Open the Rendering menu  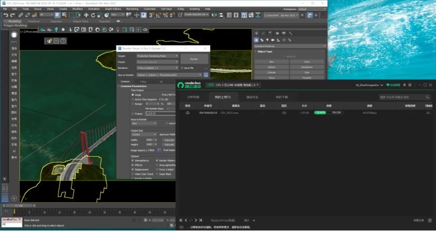click(x=133, y=9)
